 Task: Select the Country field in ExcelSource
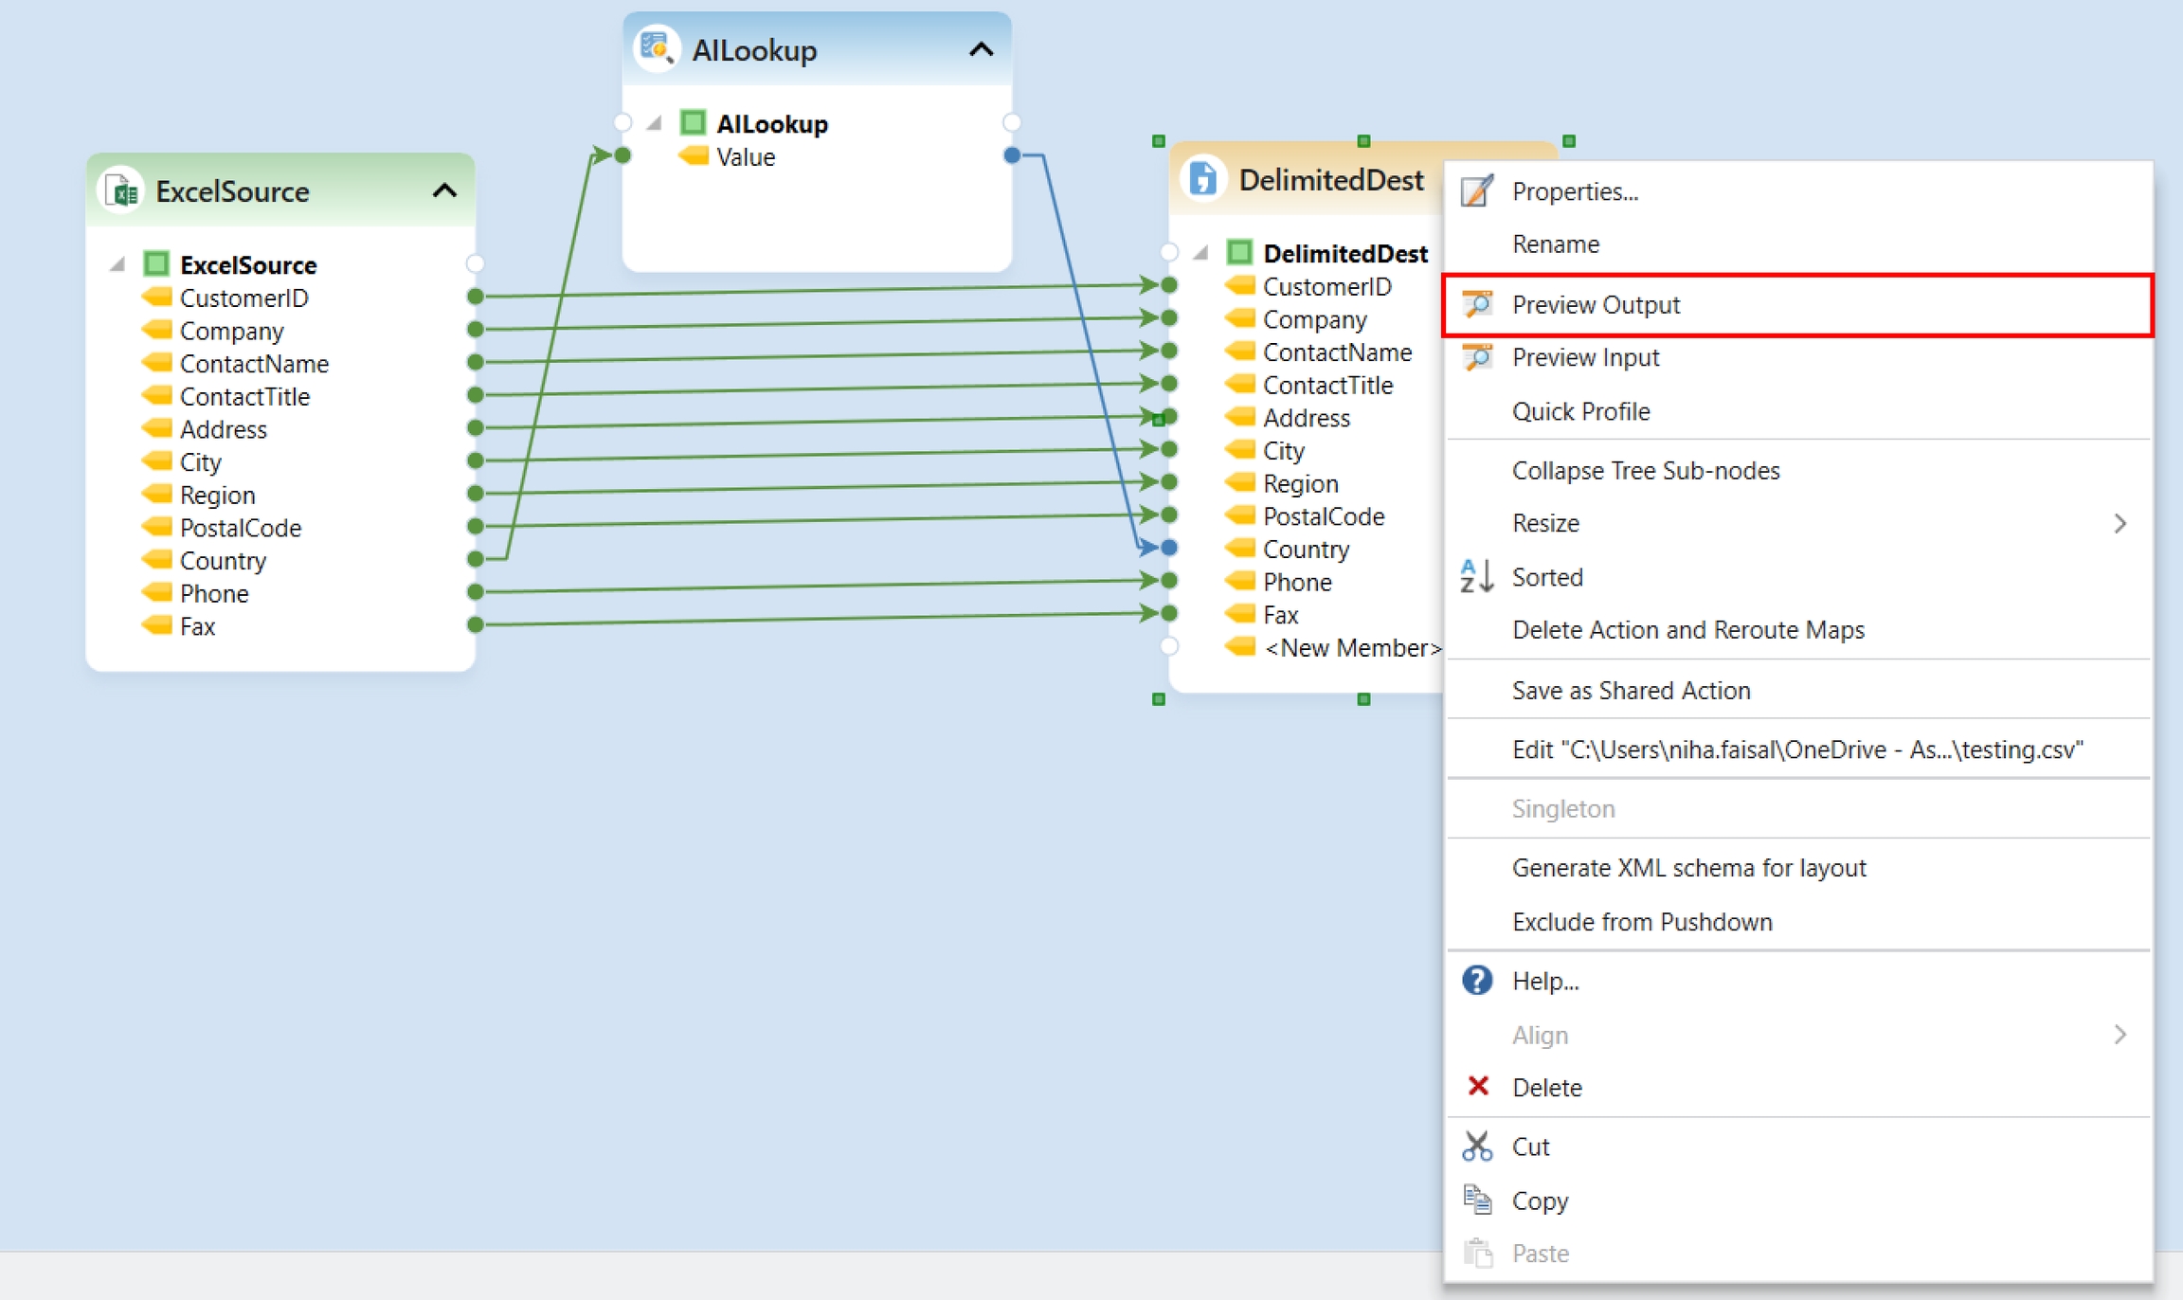coord(223,560)
